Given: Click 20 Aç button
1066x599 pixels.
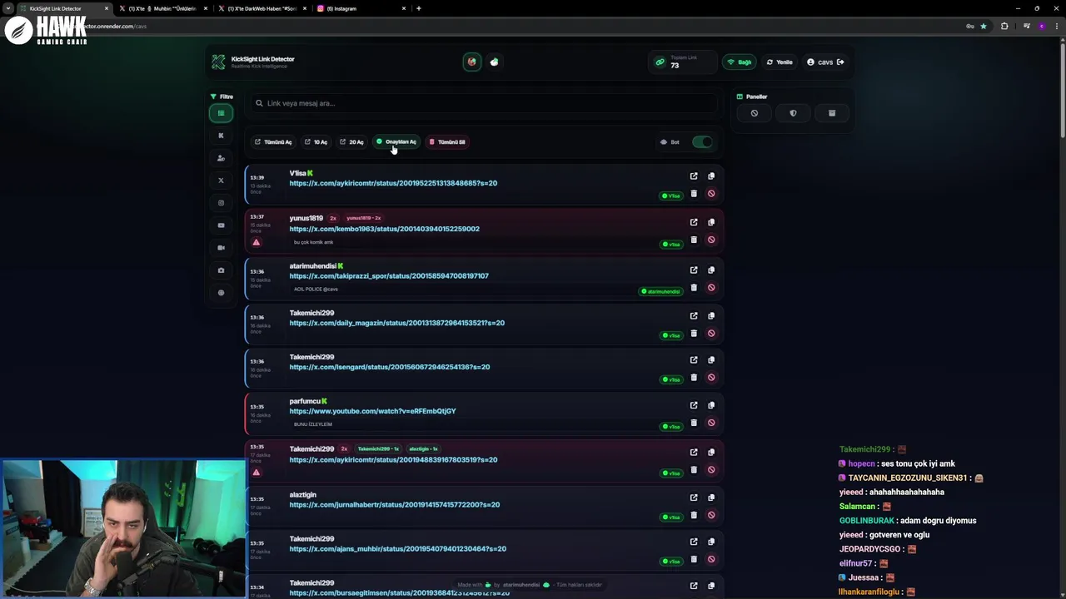Looking at the screenshot, I should tap(351, 142).
